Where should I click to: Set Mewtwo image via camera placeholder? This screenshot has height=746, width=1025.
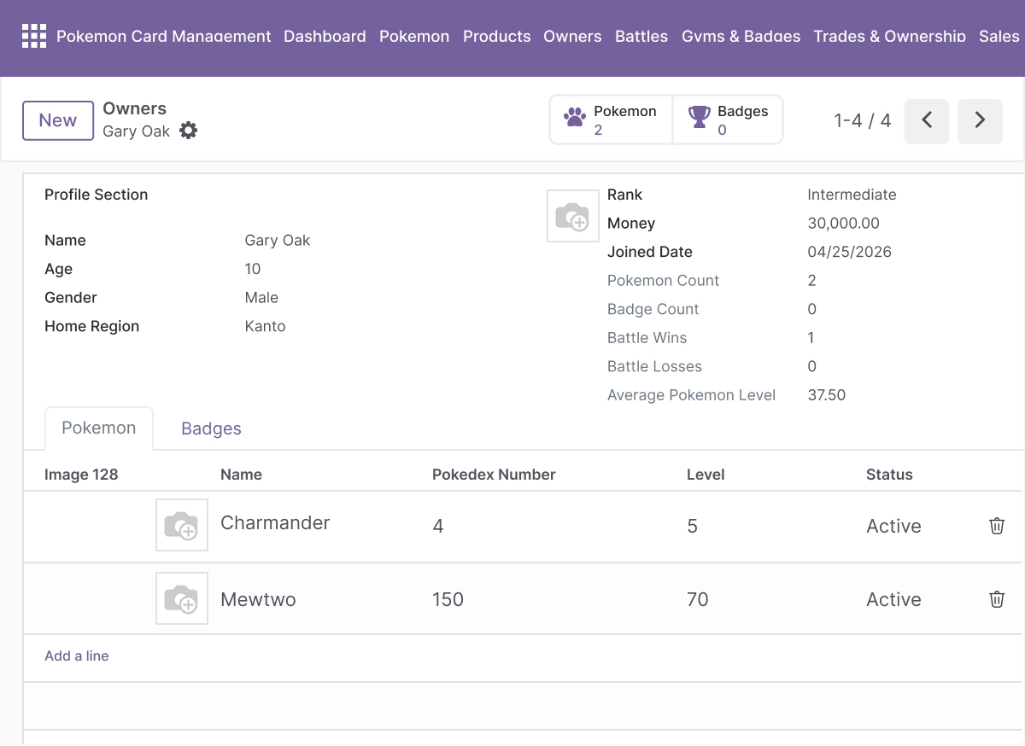pyautogui.click(x=182, y=598)
